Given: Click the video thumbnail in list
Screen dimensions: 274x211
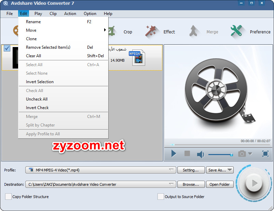Looking at the screenshot, I should pos(15,58).
